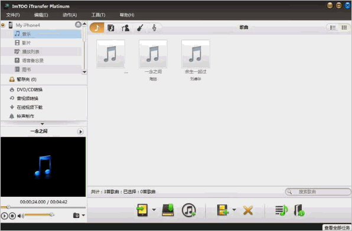Click the device tree scrollbar down arrow
The height and width of the screenshot is (231, 352).
coord(84,72)
